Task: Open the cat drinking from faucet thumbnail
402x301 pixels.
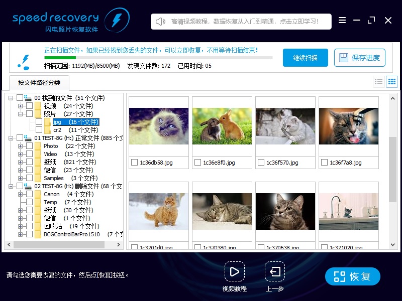Action: pyautogui.click(x=349, y=126)
